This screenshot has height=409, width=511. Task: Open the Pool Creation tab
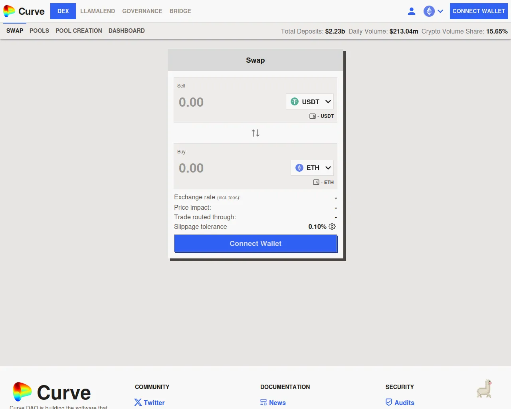pos(79,31)
